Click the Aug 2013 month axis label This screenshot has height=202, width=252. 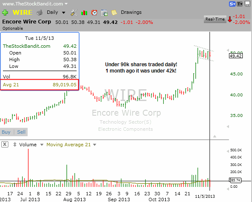pos(75,199)
